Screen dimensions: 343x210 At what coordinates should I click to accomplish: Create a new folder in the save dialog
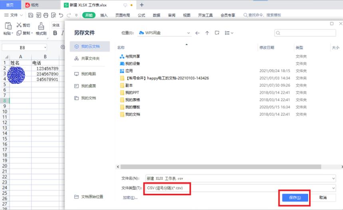click(217, 33)
